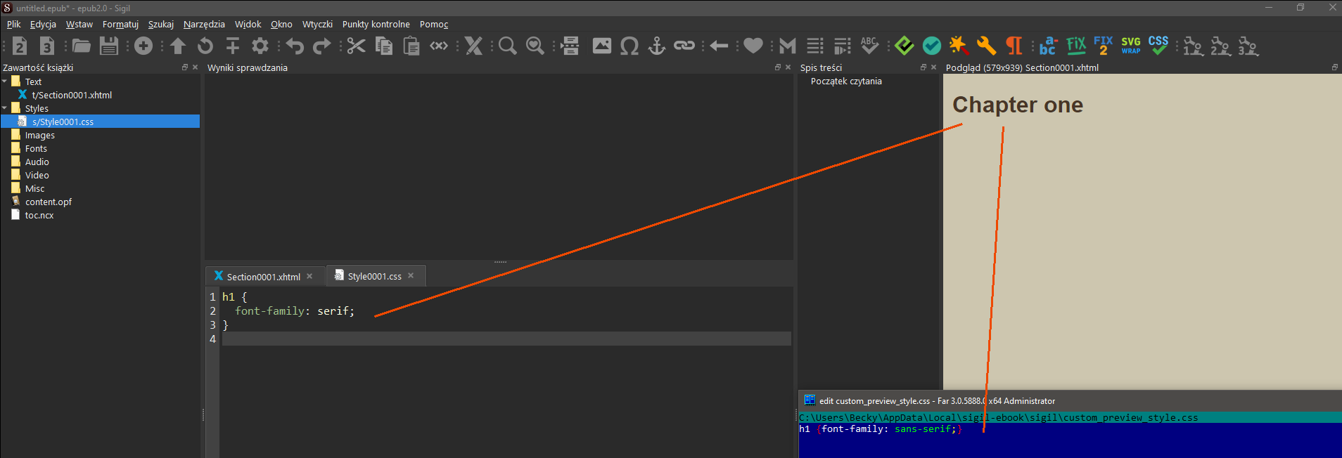1342x458 pixels.
Task: Click the add (plus circle) toolbar icon
Action: [x=143, y=46]
